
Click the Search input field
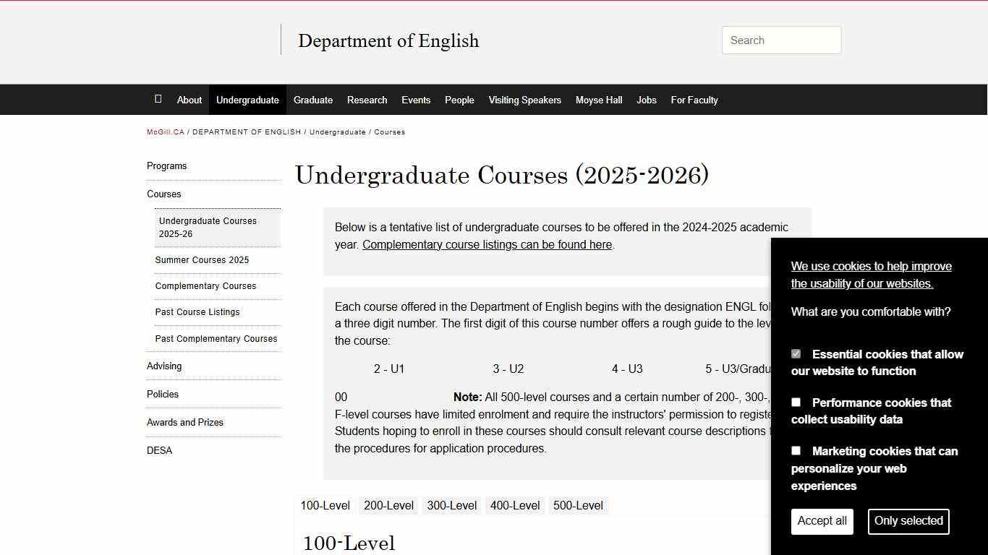tap(780, 40)
